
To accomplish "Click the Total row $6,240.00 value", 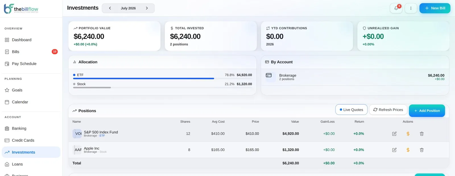I will tap(291, 163).
